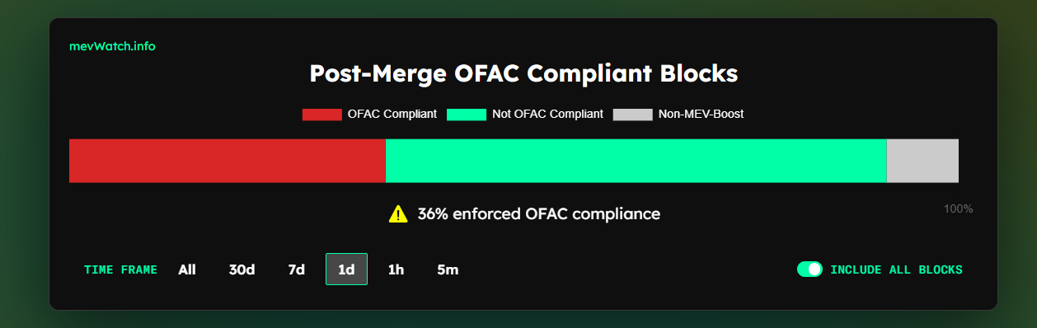Image resolution: width=1037 pixels, height=328 pixels.
Task: Click the gray segment of the bar
Action: (922, 161)
